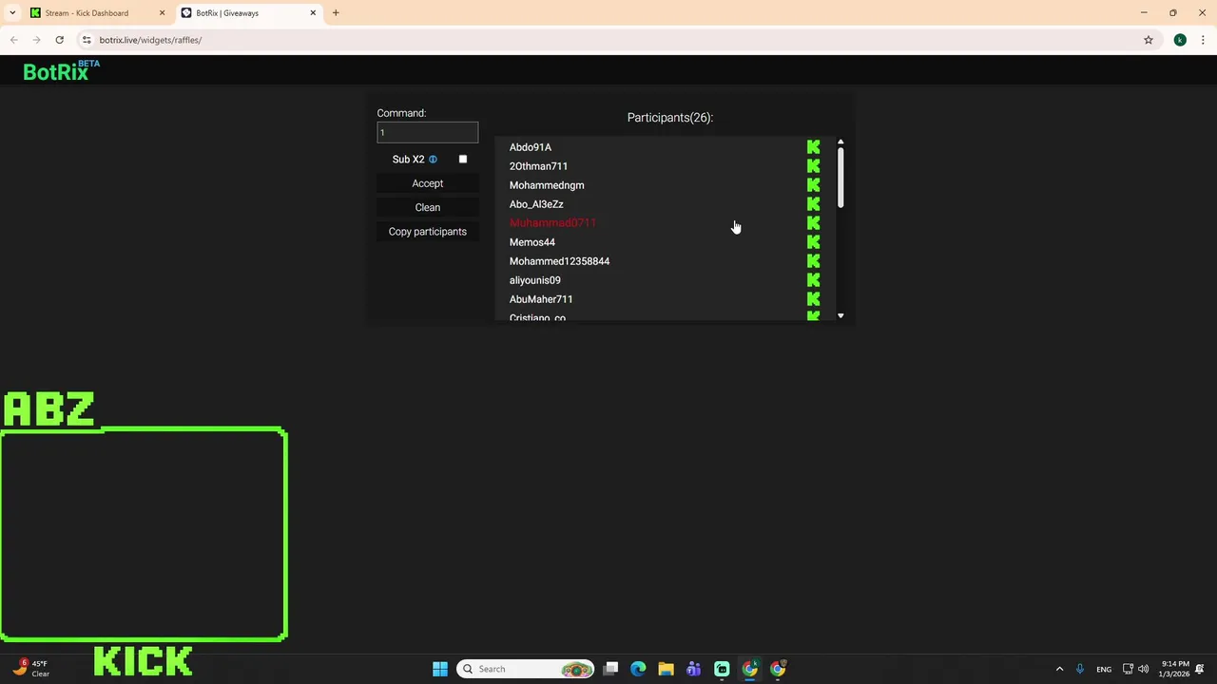Select participant Memos44

click(532, 242)
